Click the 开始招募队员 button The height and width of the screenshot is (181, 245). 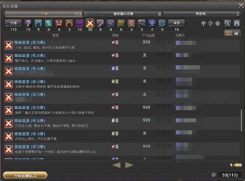click(x=25, y=176)
